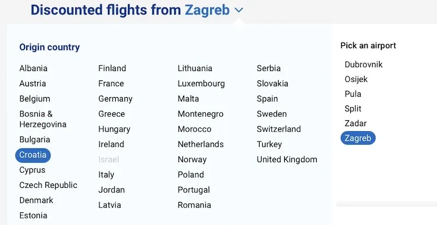Select Osijek from airport list
Screen dimensions: 437x225
tap(356, 79)
